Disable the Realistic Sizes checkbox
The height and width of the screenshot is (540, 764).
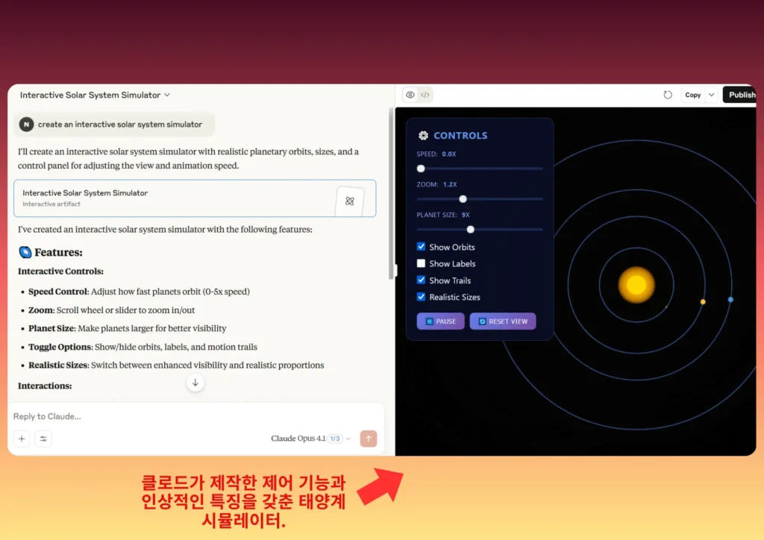coord(422,297)
